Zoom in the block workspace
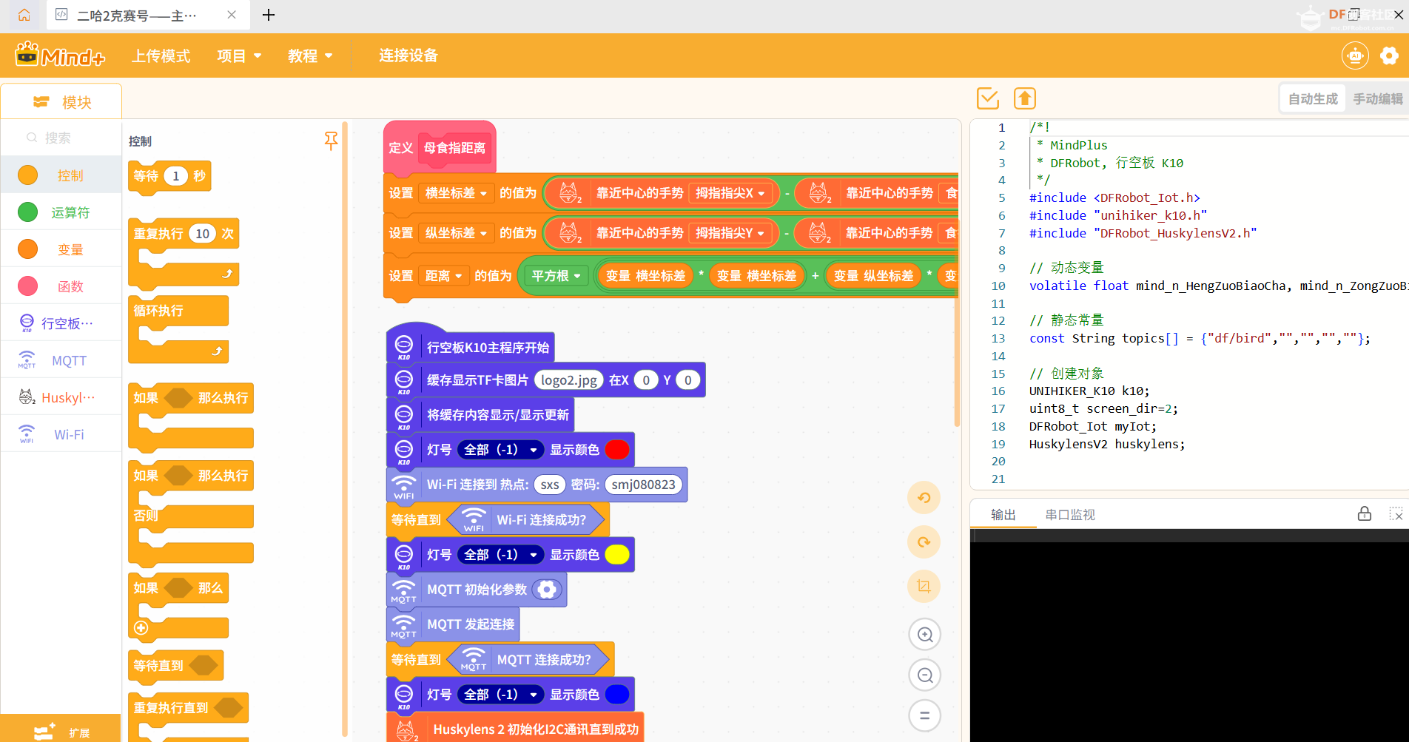Screen dimensions: 1409x742 (925, 634)
